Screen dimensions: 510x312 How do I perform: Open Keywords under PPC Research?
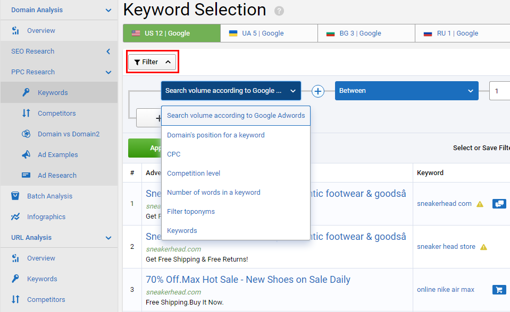pos(53,92)
